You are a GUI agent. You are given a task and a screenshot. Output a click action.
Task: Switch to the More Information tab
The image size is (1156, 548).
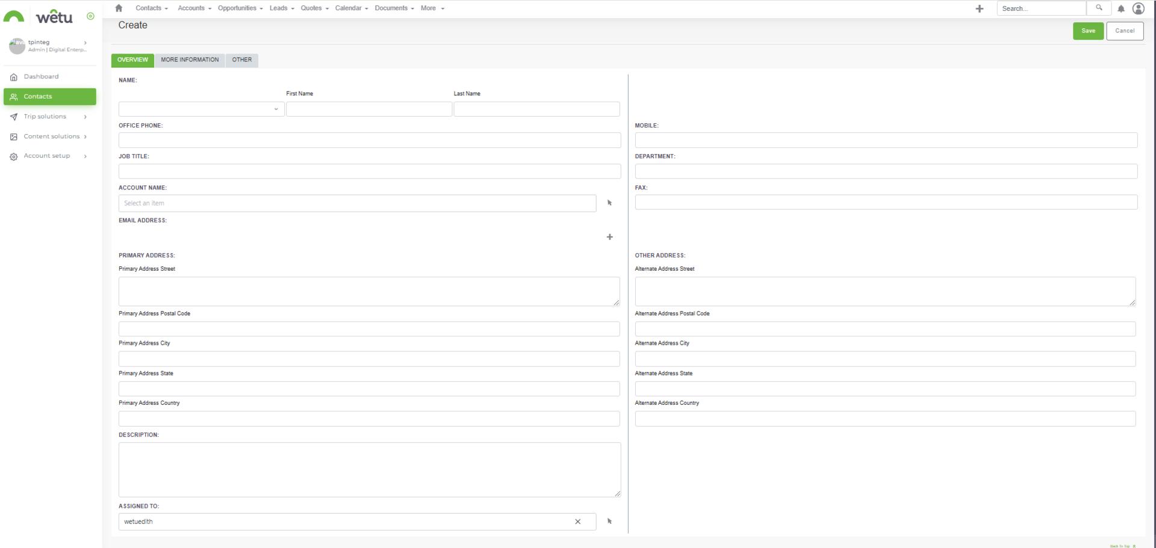(x=190, y=60)
